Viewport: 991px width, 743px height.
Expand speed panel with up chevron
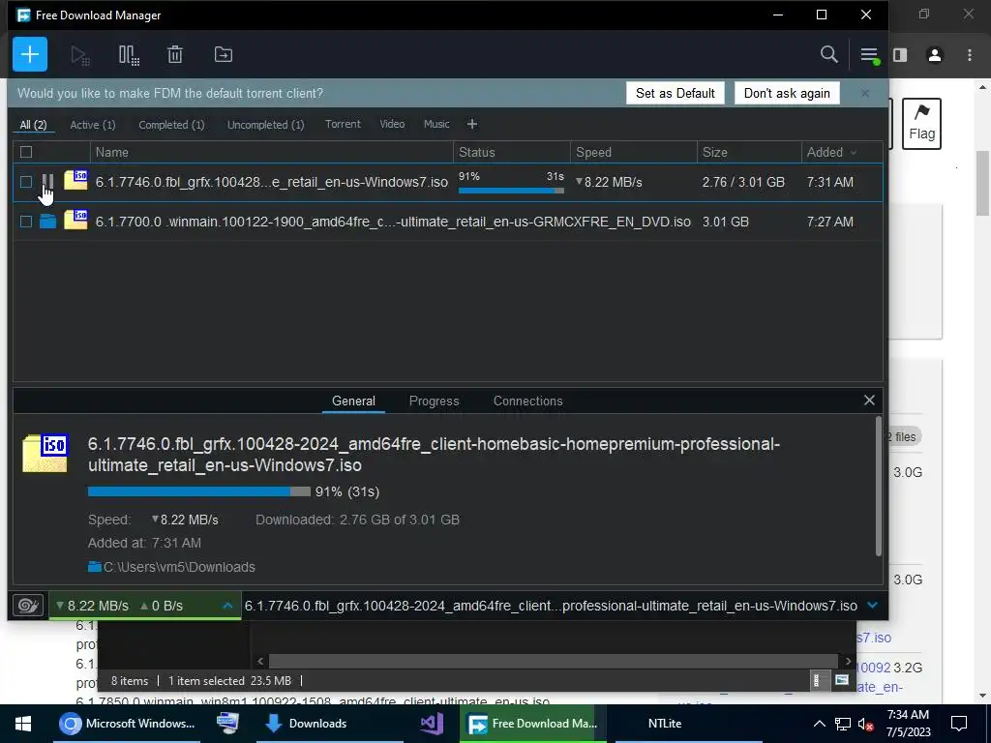[x=227, y=606]
